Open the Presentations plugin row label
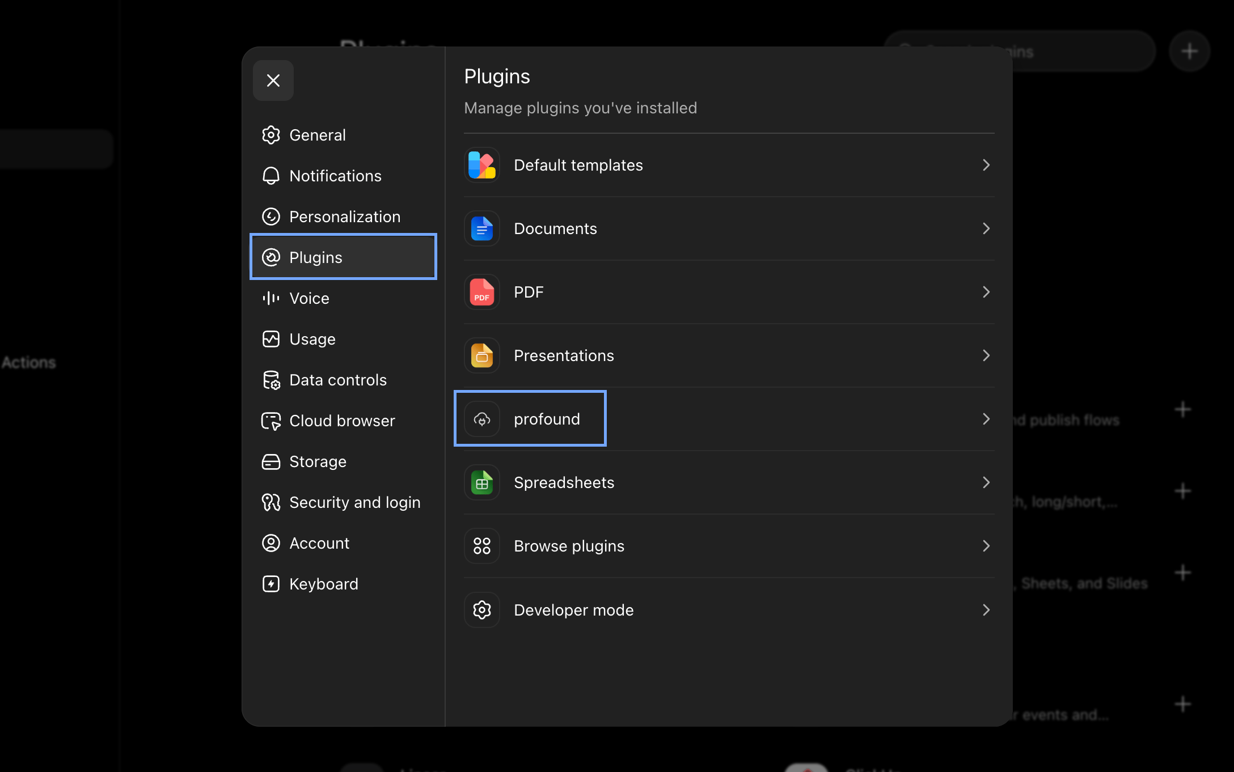 [564, 355]
